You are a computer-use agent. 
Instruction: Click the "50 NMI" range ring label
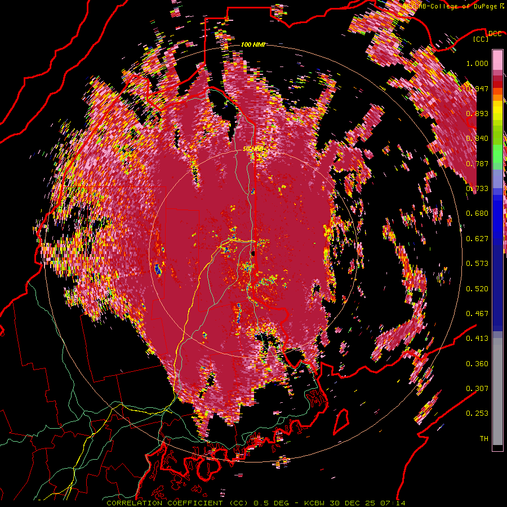252,149
